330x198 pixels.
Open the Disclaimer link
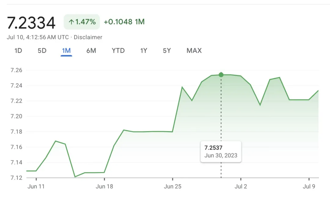(x=88, y=37)
